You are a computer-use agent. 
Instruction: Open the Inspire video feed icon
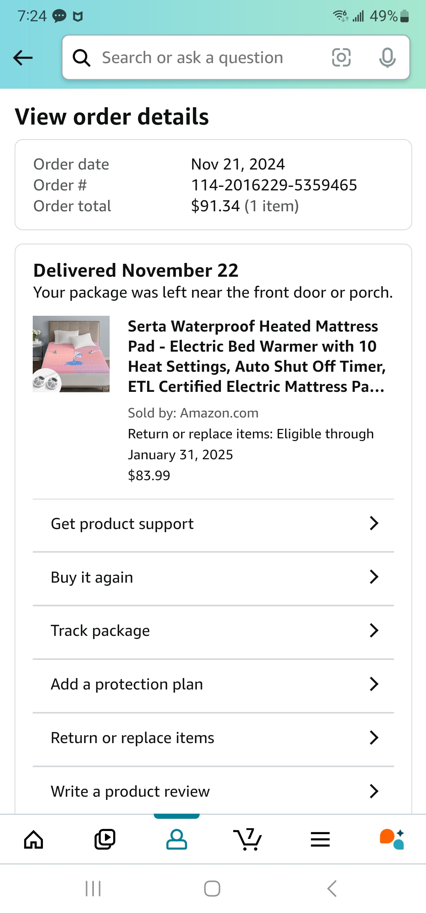[105, 840]
